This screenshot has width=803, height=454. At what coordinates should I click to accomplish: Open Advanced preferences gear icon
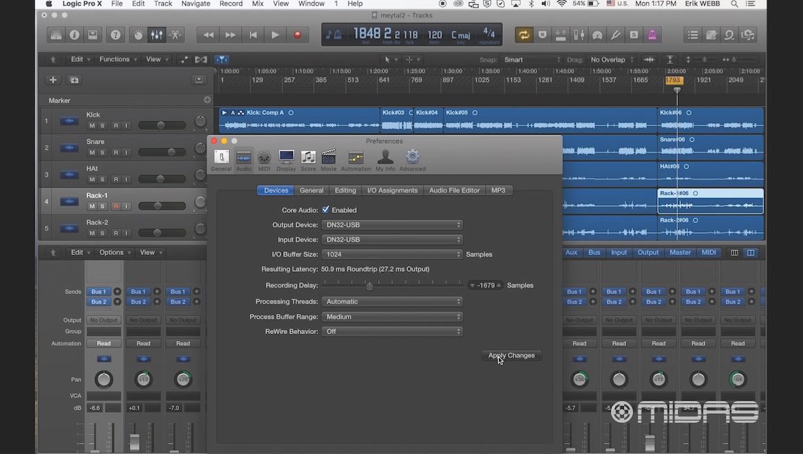point(413,160)
